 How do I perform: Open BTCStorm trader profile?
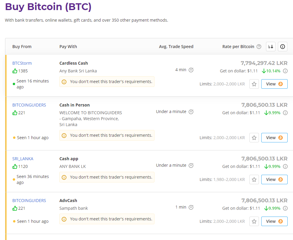[22, 63]
